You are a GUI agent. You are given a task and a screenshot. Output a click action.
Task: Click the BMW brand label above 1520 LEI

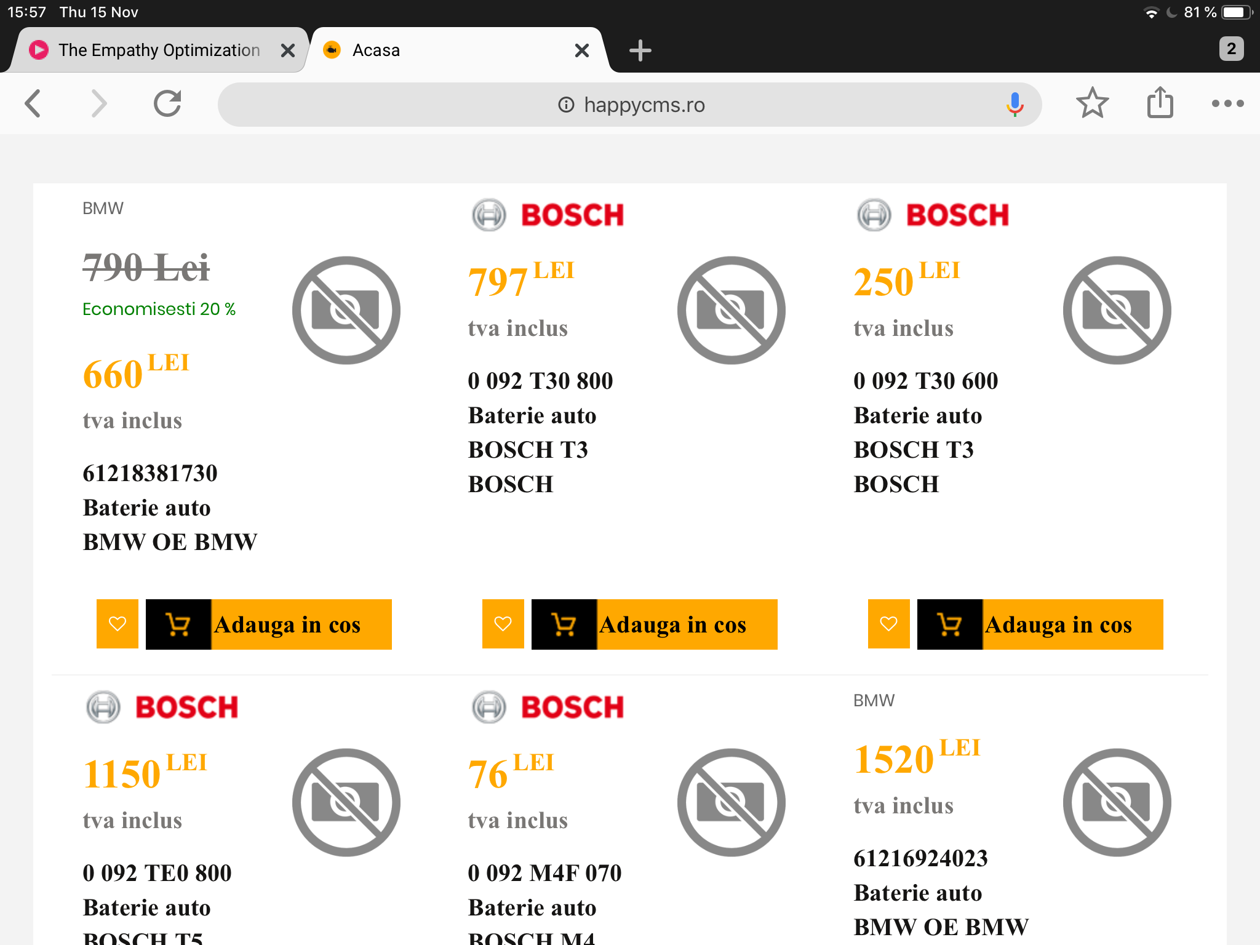tap(874, 701)
